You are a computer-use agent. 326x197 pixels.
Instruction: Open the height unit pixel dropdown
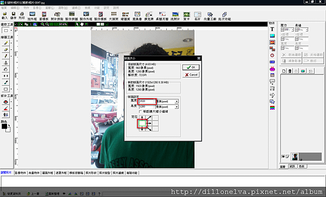(167, 107)
